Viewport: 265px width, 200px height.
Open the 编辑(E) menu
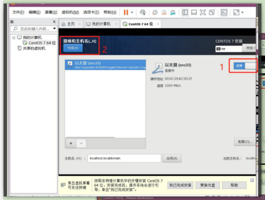click(x=34, y=12)
